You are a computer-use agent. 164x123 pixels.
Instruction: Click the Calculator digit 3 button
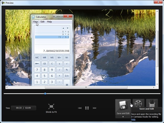click(x=52, y=82)
